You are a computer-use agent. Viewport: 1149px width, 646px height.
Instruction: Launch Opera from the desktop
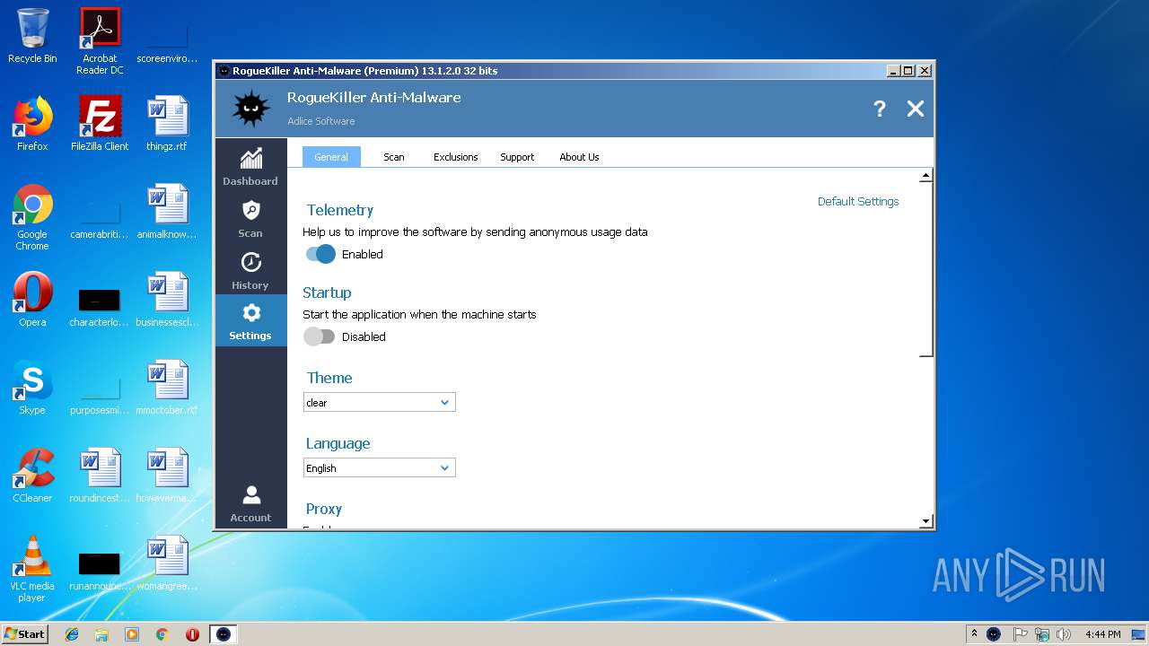(x=32, y=300)
